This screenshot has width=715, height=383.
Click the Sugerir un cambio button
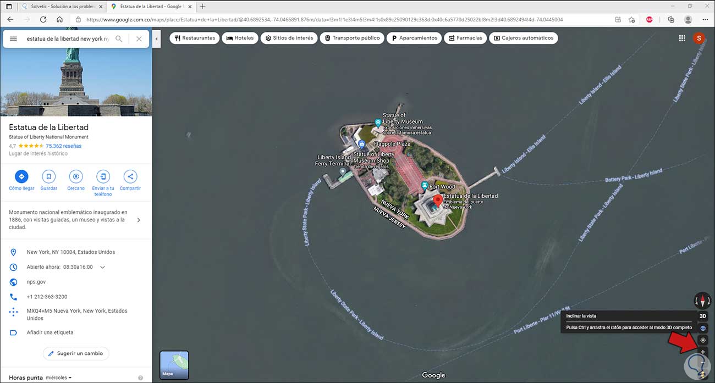[76, 353]
